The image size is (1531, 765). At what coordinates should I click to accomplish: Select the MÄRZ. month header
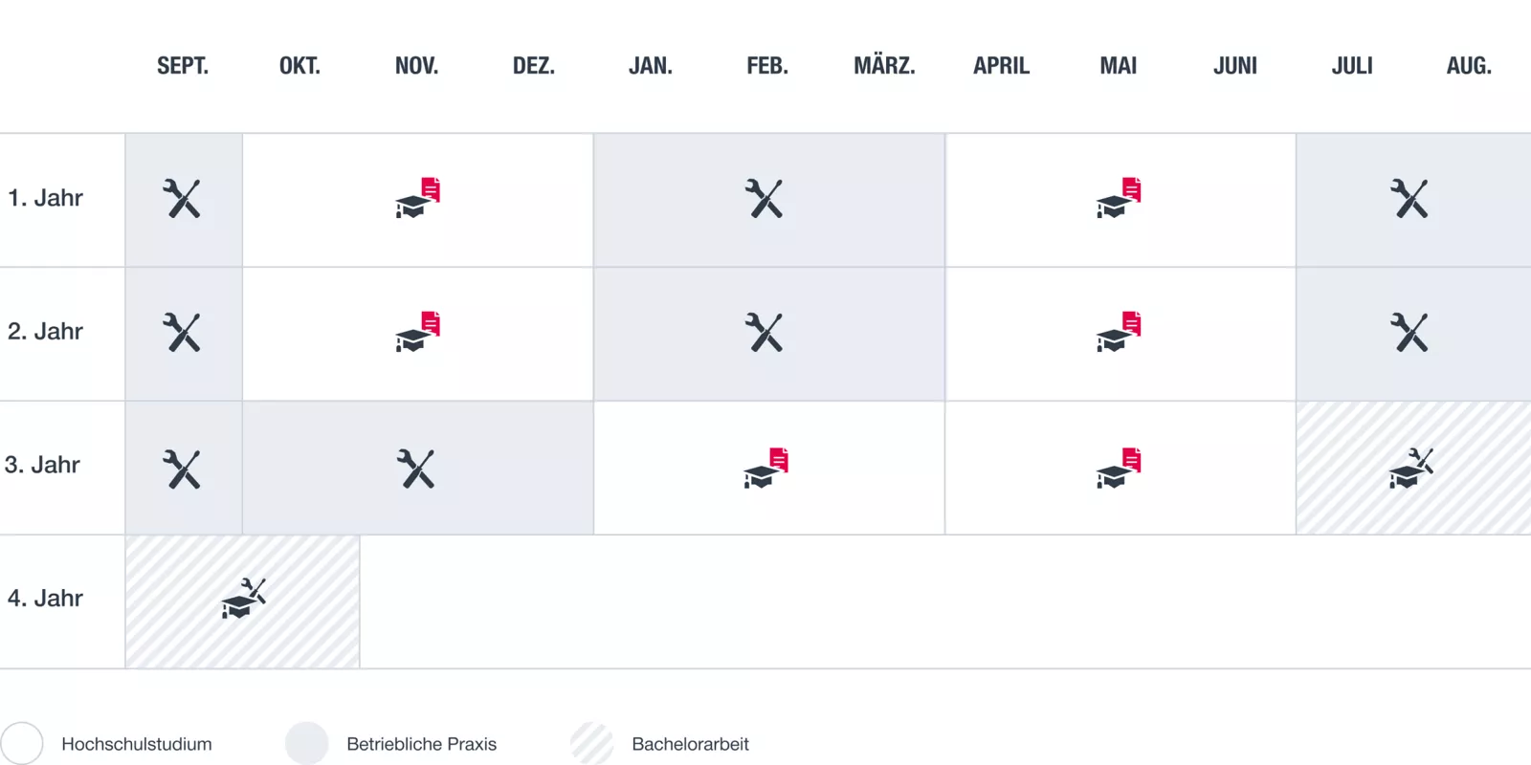coord(884,66)
